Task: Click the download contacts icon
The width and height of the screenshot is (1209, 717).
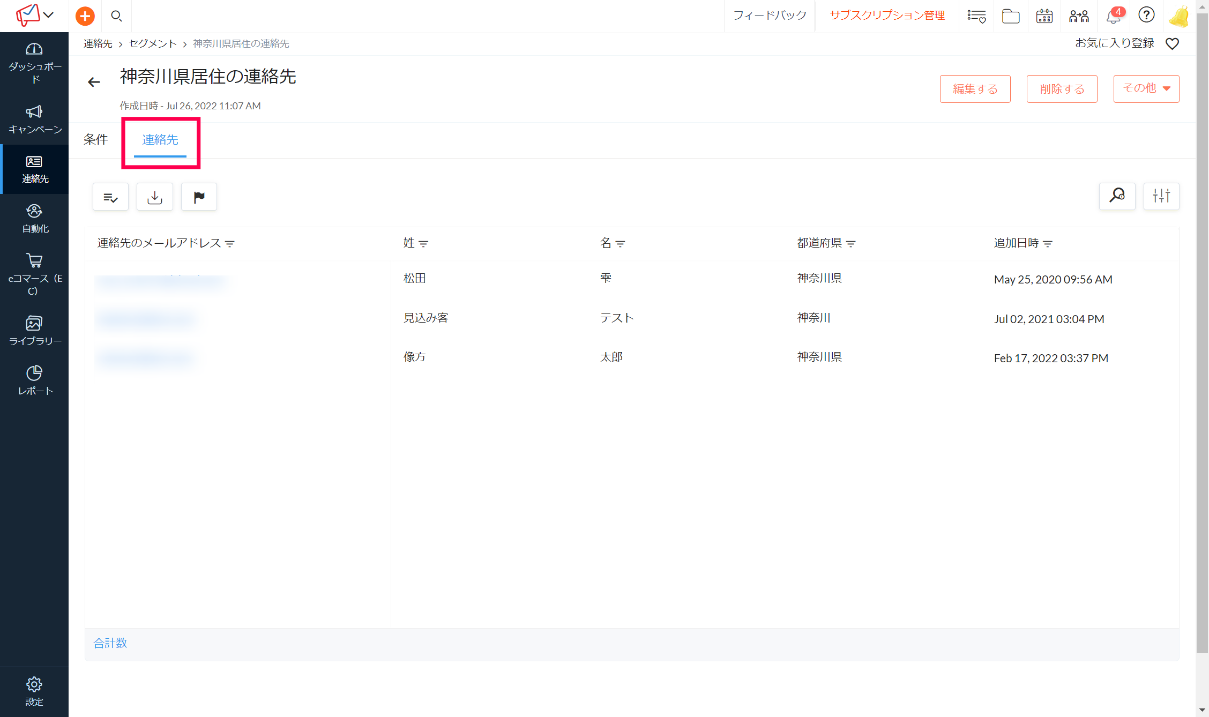Action: pos(155,197)
